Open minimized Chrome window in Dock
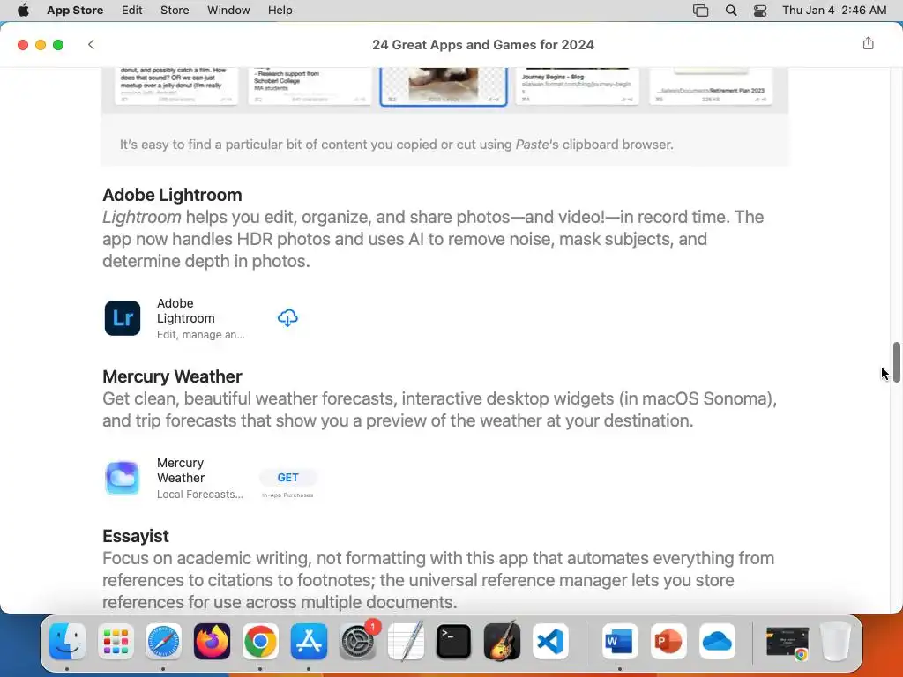The height and width of the screenshot is (677, 903). coord(787,643)
